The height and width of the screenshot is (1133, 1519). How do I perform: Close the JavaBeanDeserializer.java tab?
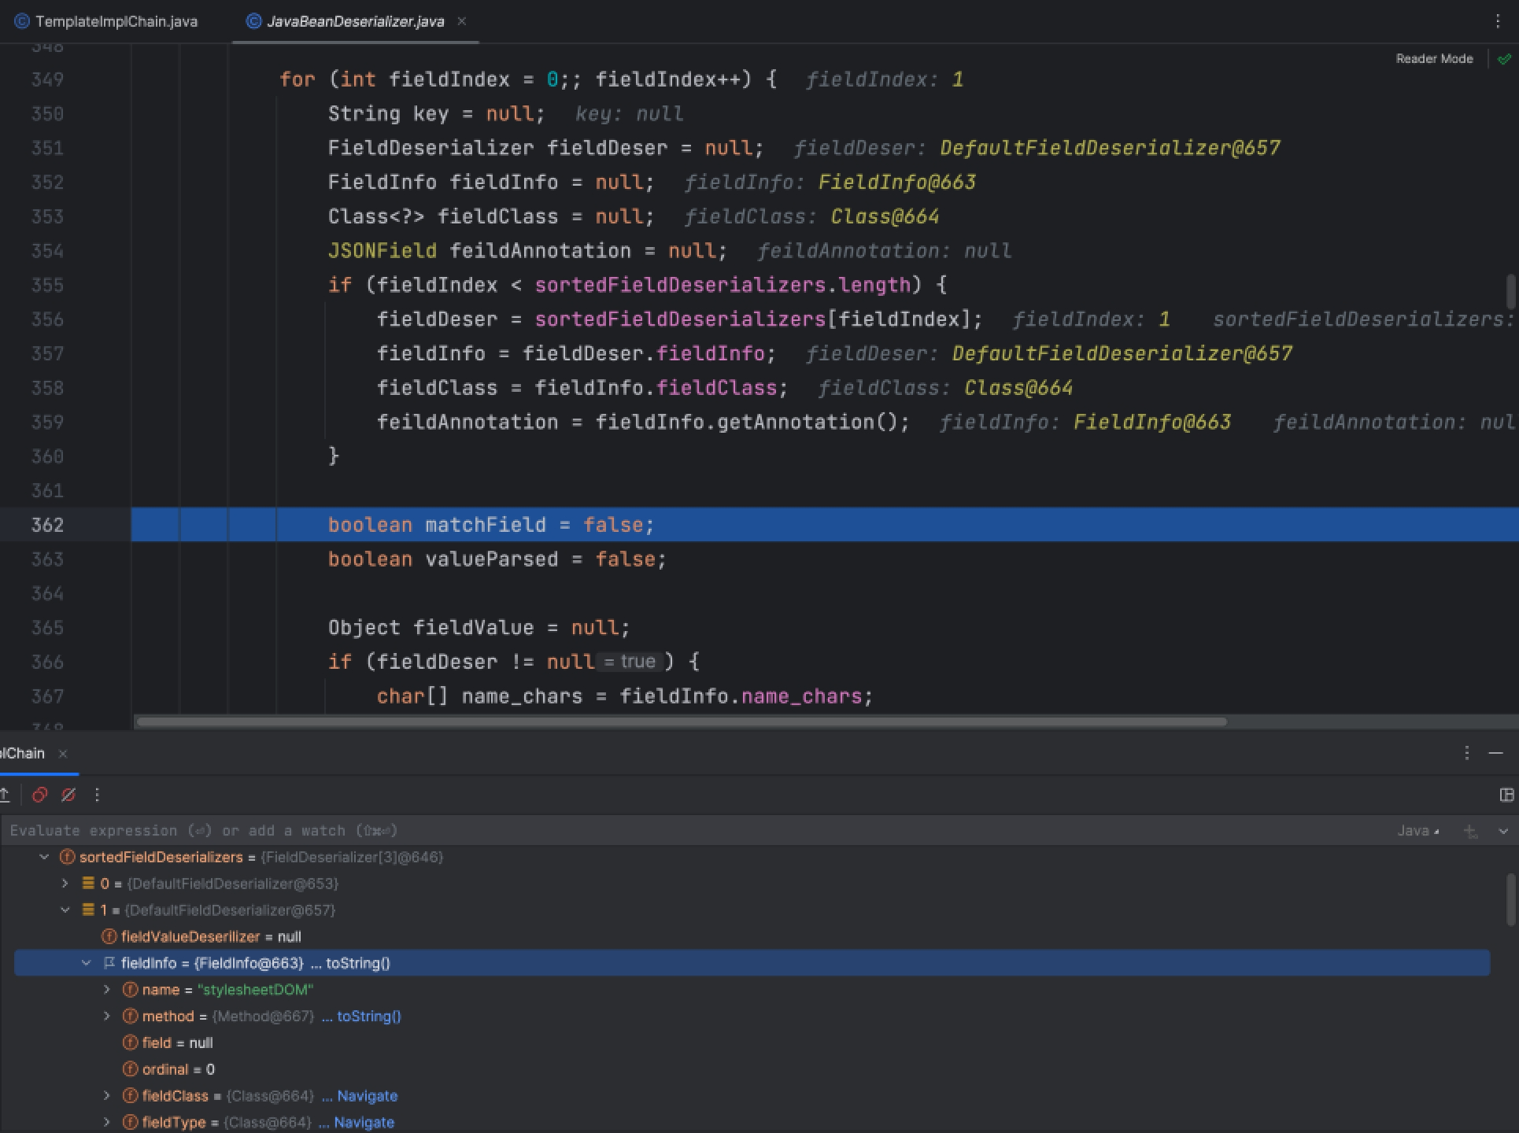462,21
